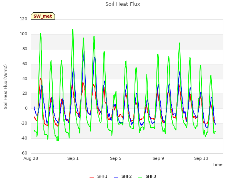246x184 pixels.
Task: Click the Sep 13 x-axis tick label
Action: [201, 158]
